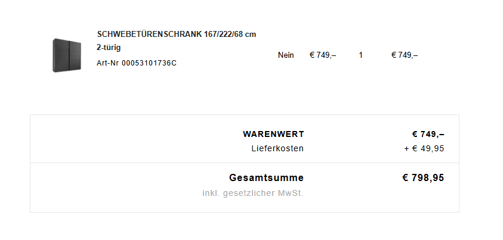Select the word SCHWEBETÜRENSCHRANK in the title
This screenshot has height=240, width=503.
click(150, 34)
